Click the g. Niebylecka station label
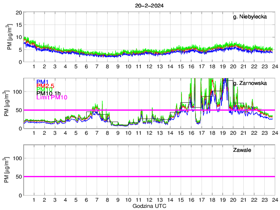This screenshot has height=210, width=280. click(253, 17)
